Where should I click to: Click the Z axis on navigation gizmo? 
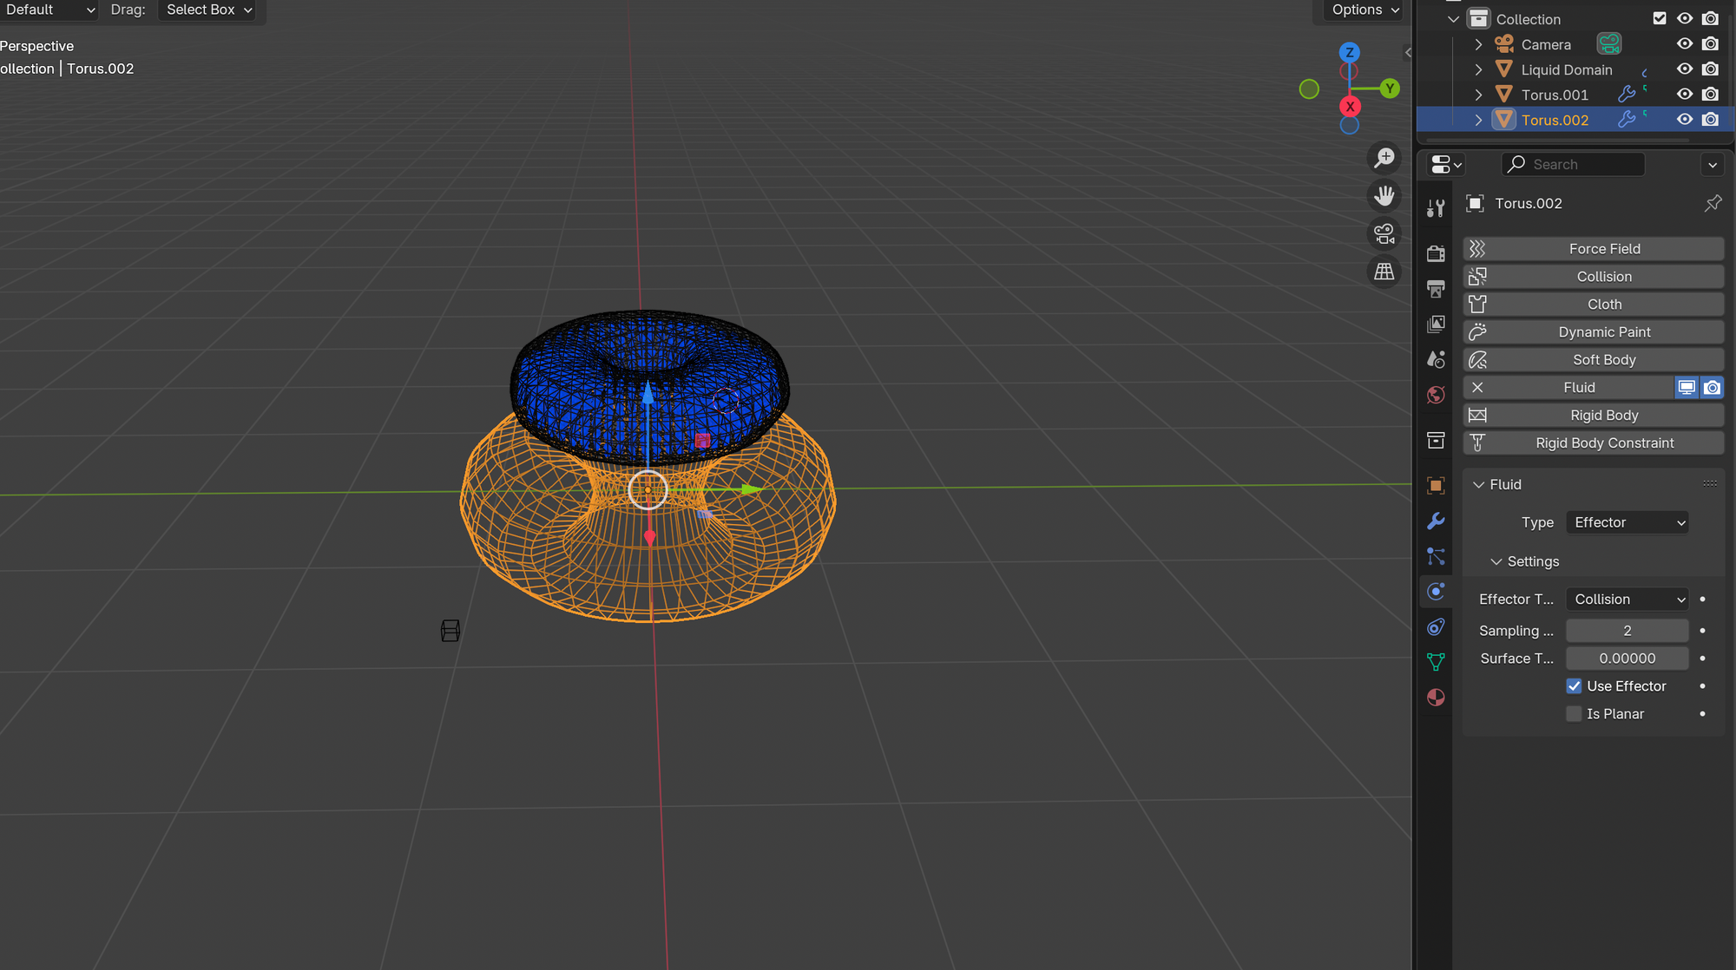point(1349,52)
